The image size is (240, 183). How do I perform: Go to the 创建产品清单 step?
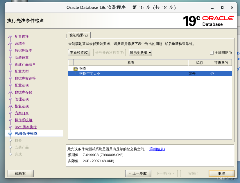coord(25,64)
